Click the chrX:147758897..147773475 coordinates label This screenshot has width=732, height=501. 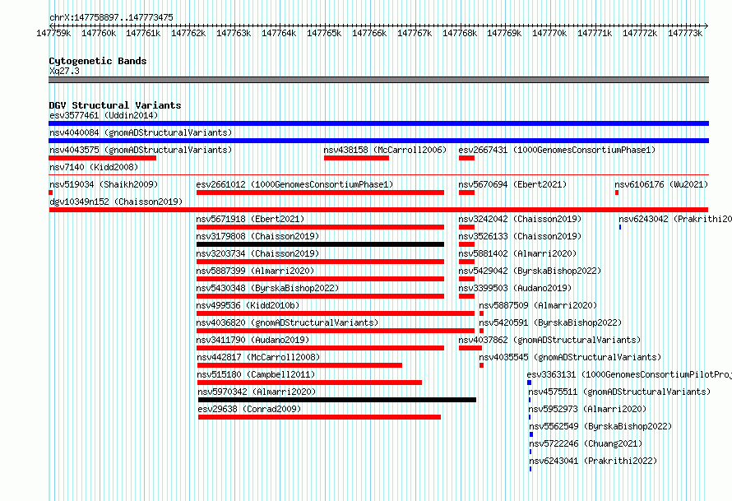[x=111, y=17]
